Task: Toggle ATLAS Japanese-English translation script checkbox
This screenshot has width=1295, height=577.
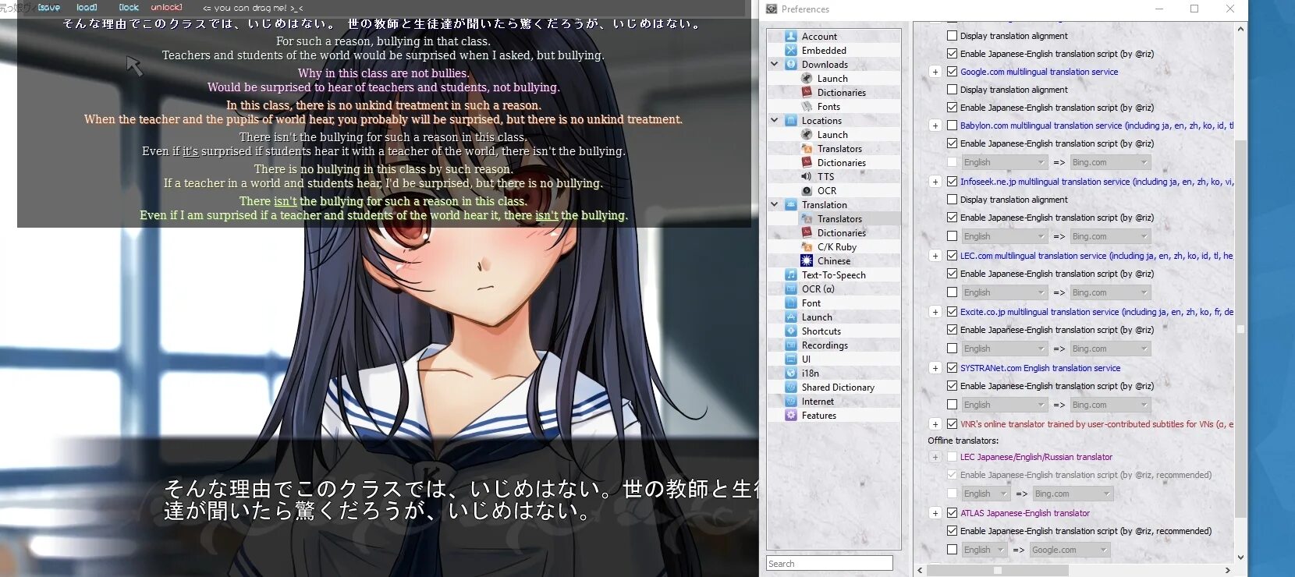Action: [952, 531]
